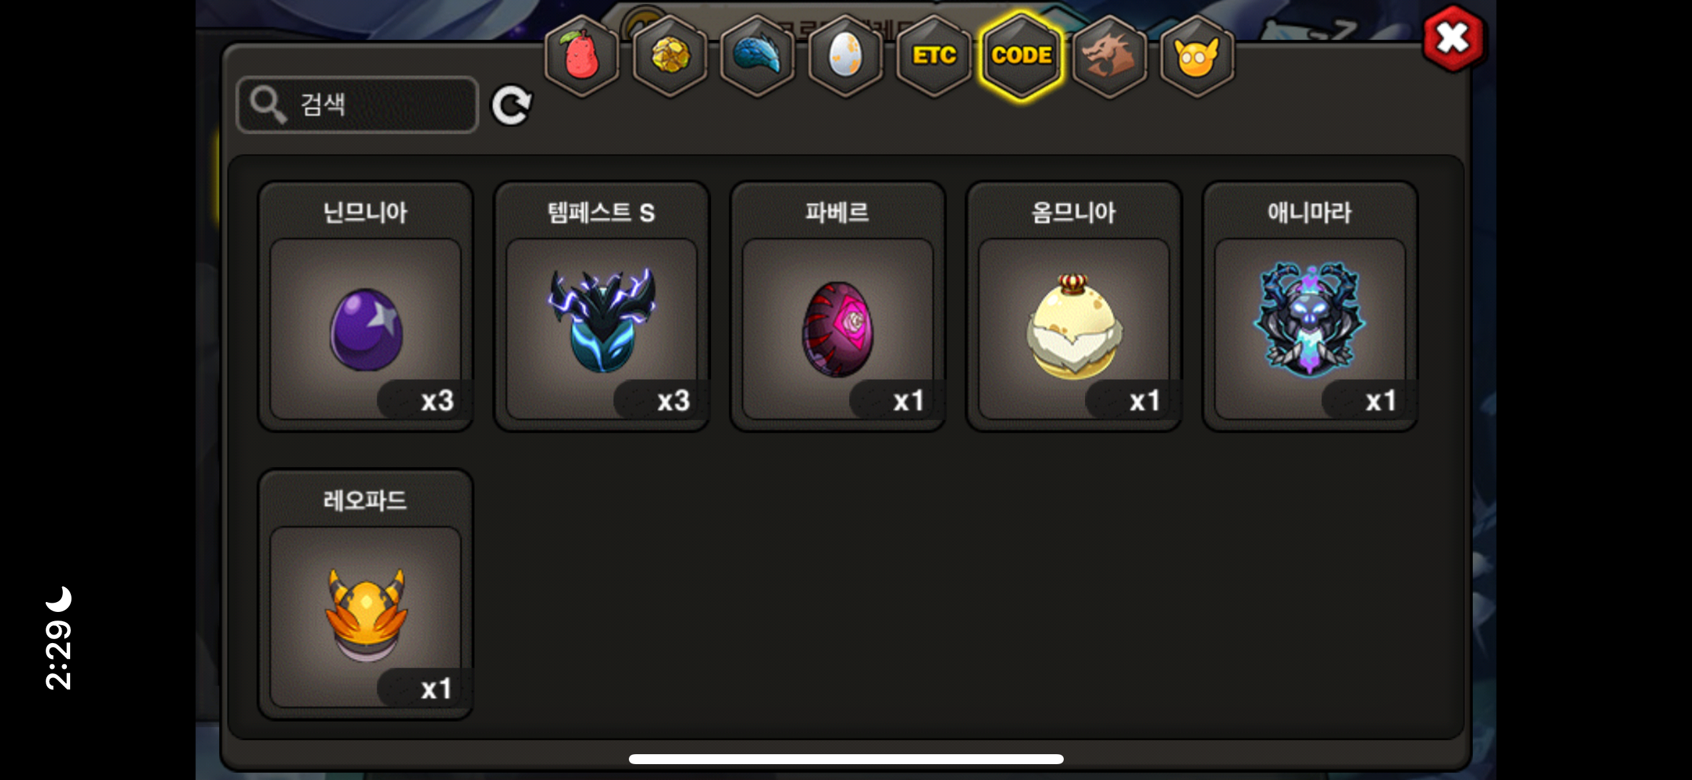1692x780 pixels.
Task: Select the CODE tab
Action: (1021, 56)
